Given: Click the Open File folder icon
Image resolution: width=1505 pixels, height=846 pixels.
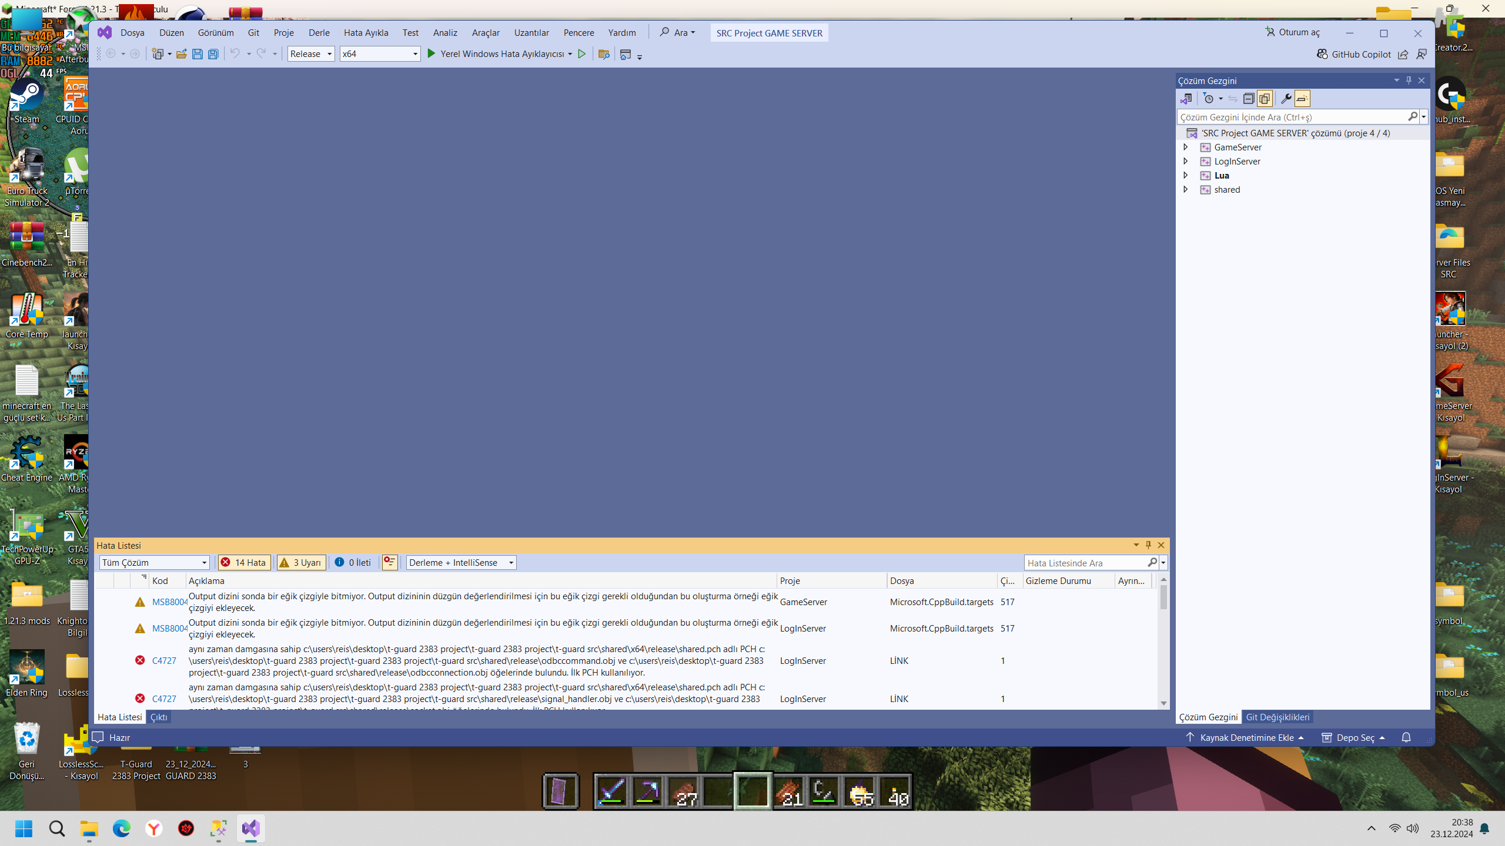Looking at the screenshot, I should point(182,54).
